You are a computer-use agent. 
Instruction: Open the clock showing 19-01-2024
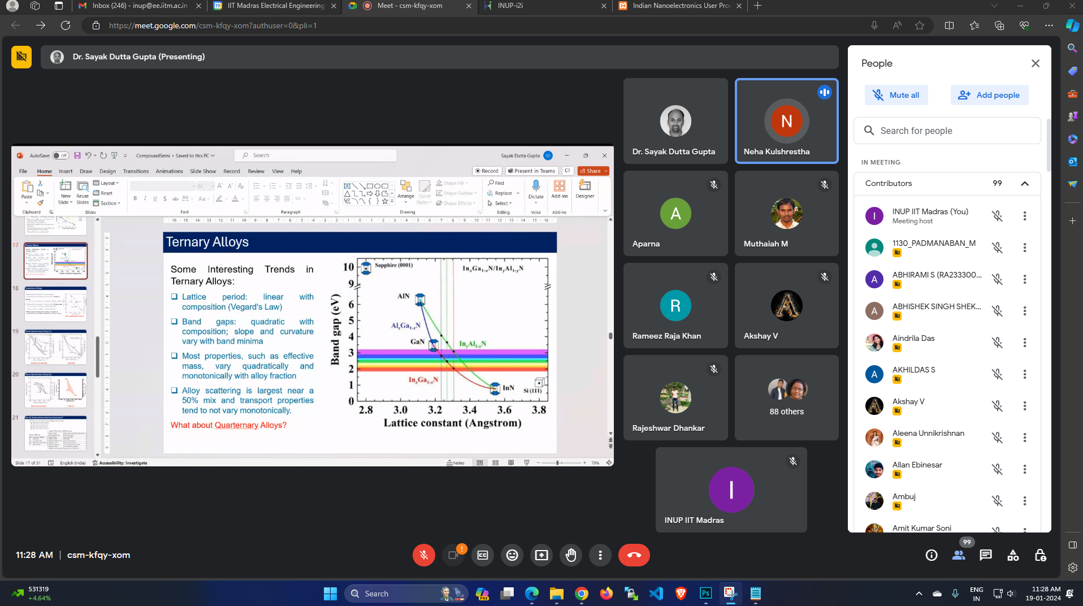coord(1043,594)
